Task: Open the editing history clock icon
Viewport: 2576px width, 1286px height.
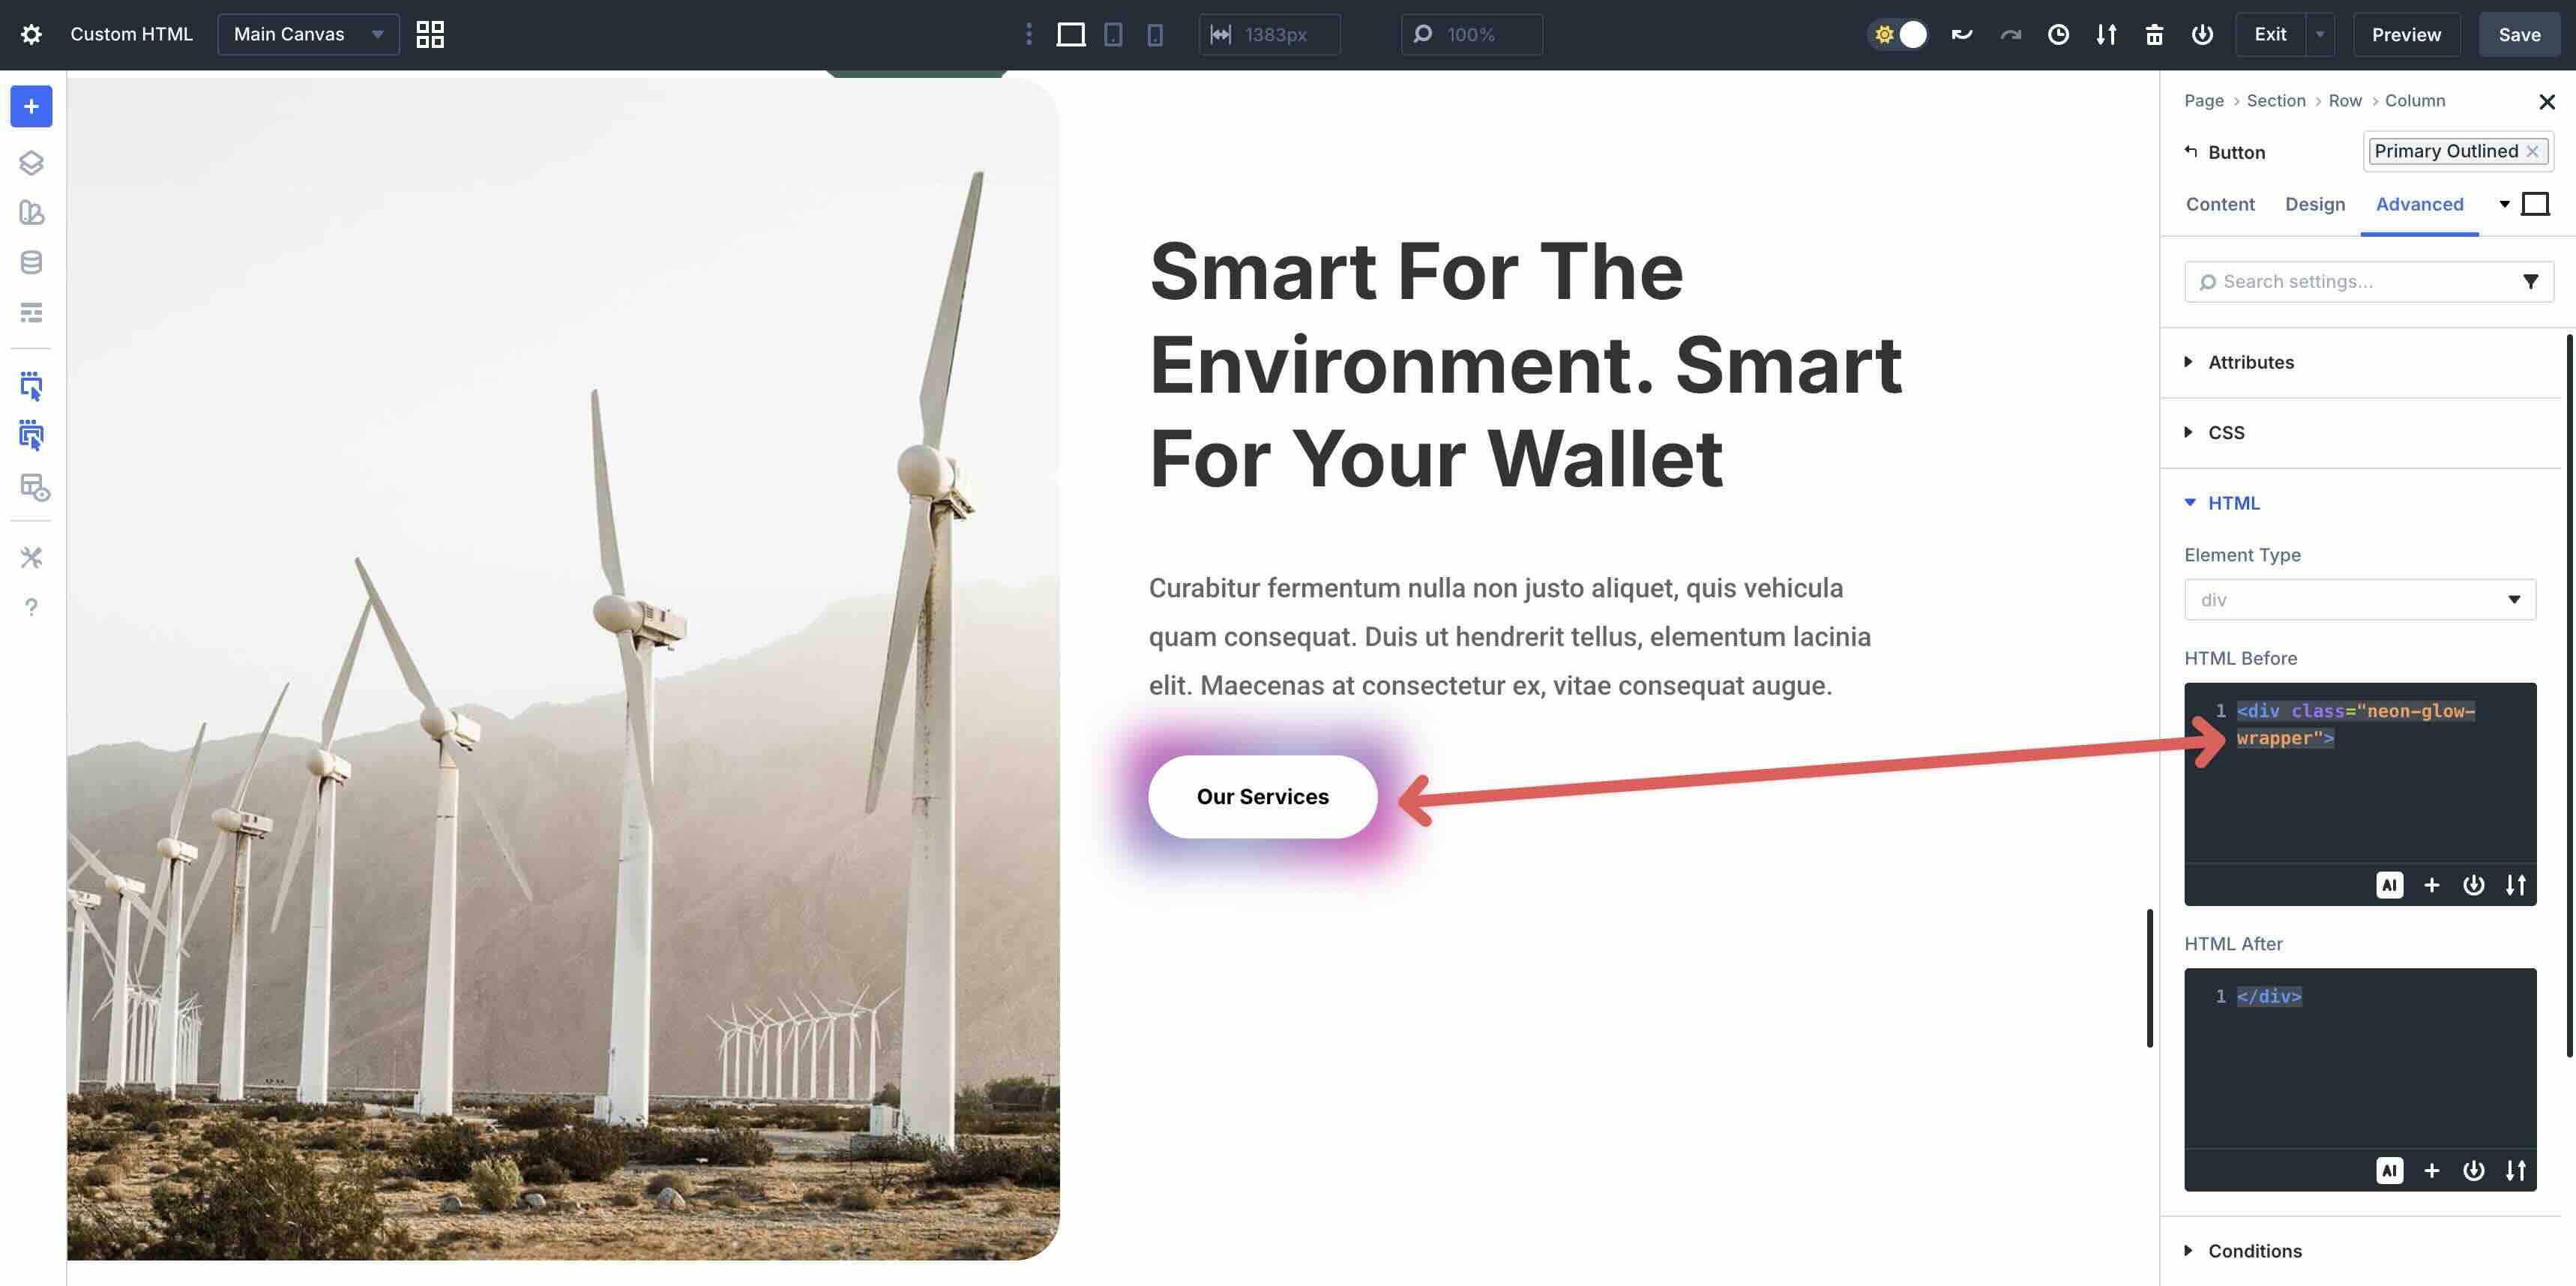Action: [x=2058, y=34]
